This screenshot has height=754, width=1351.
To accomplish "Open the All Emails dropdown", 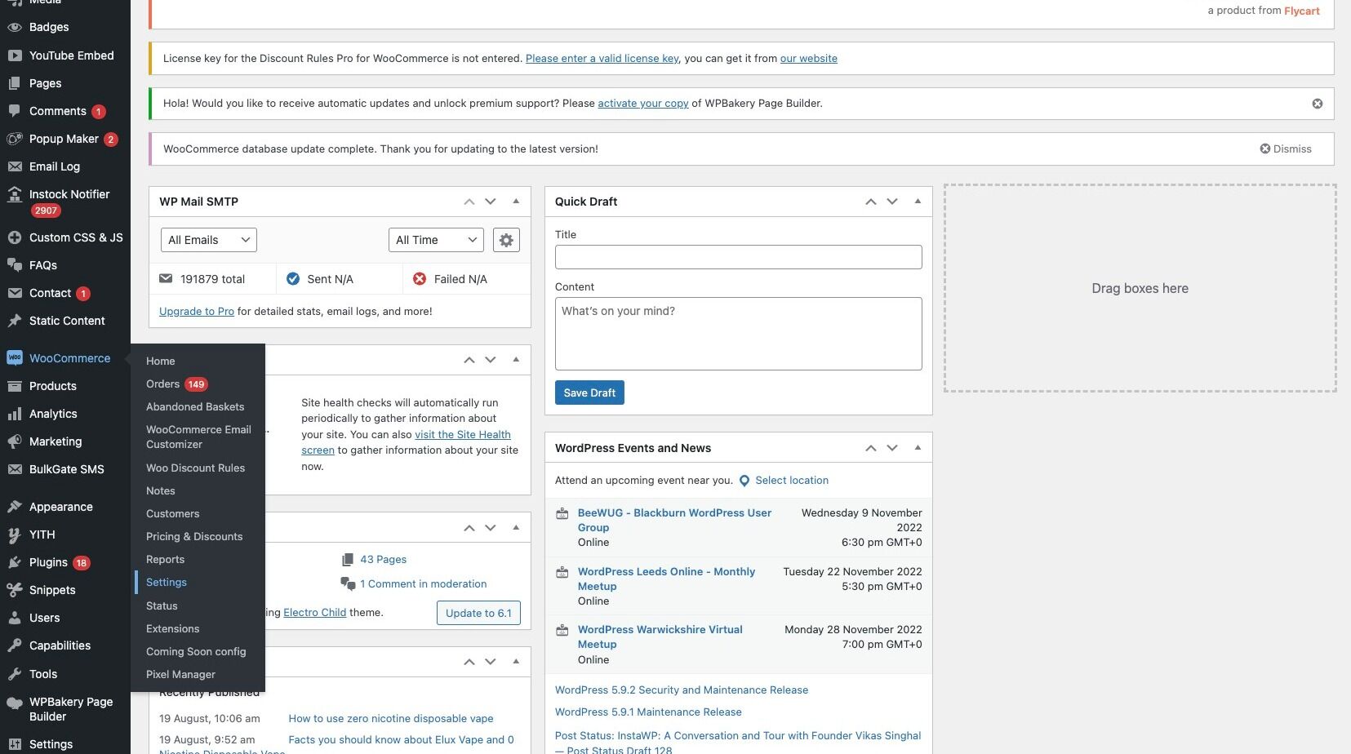I will click(208, 240).
